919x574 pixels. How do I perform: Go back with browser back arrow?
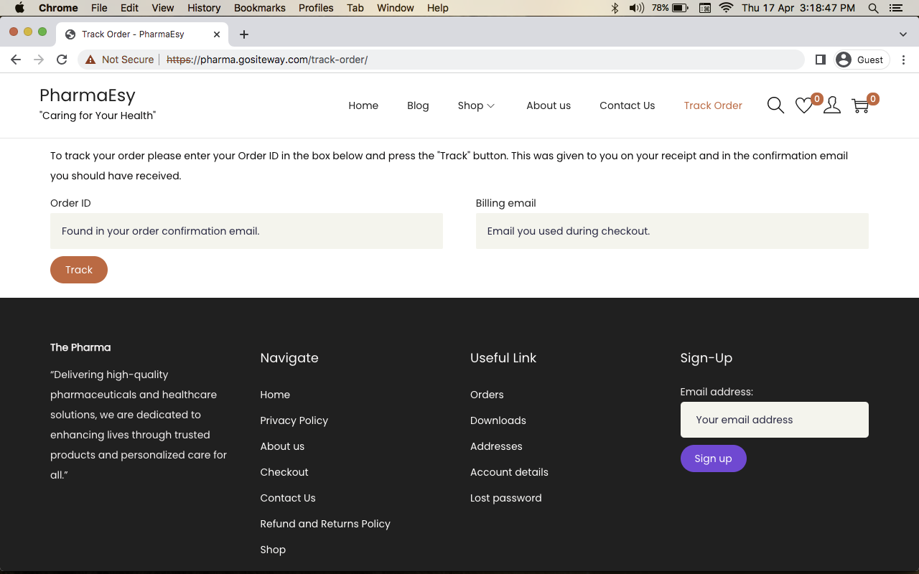[x=16, y=60]
